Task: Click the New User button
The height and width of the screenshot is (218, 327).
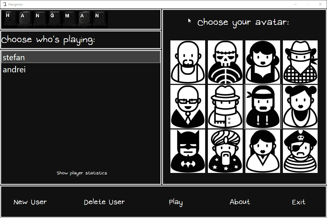Action: [30, 202]
